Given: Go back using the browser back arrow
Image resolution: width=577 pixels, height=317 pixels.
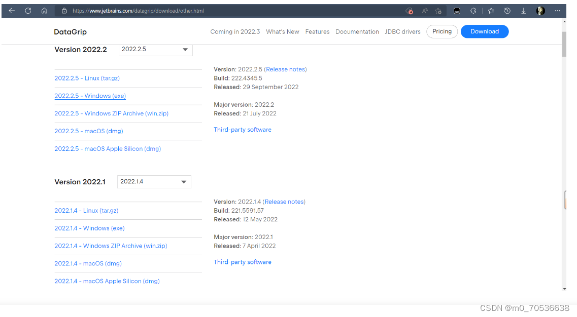Looking at the screenshot, I should coord(12,11).
